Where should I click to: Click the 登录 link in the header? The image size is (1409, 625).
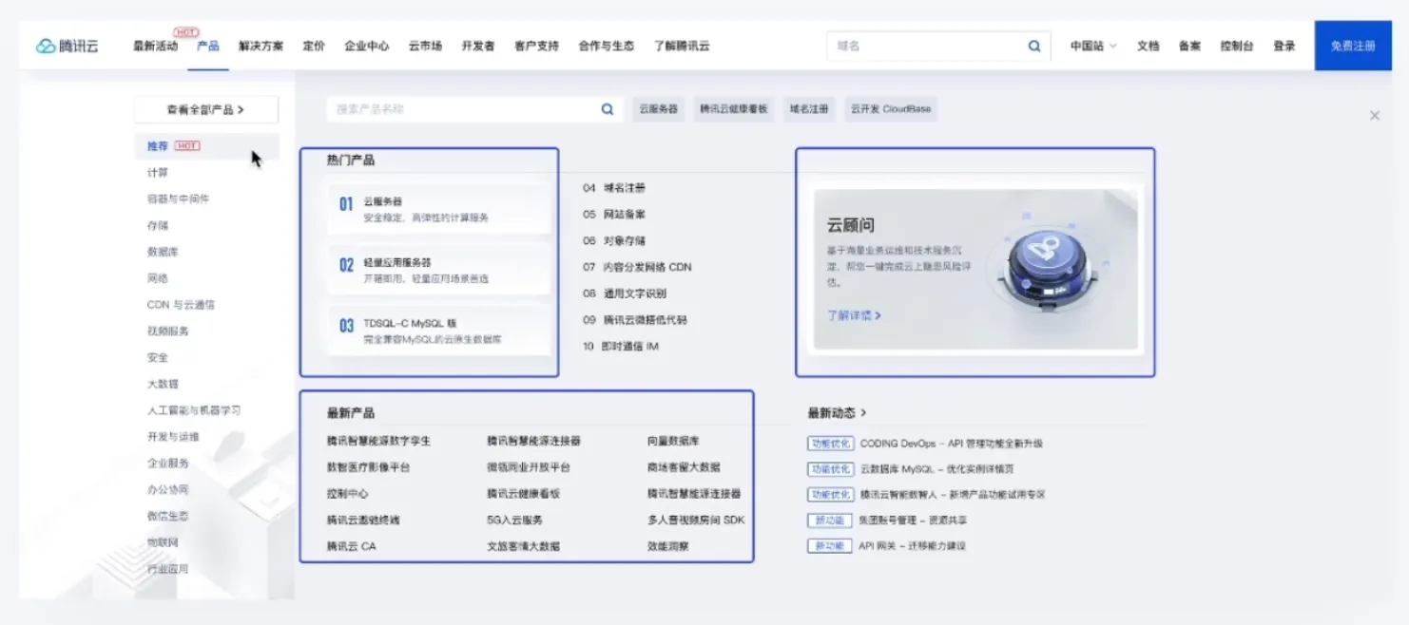click(x=1284, y=46)
